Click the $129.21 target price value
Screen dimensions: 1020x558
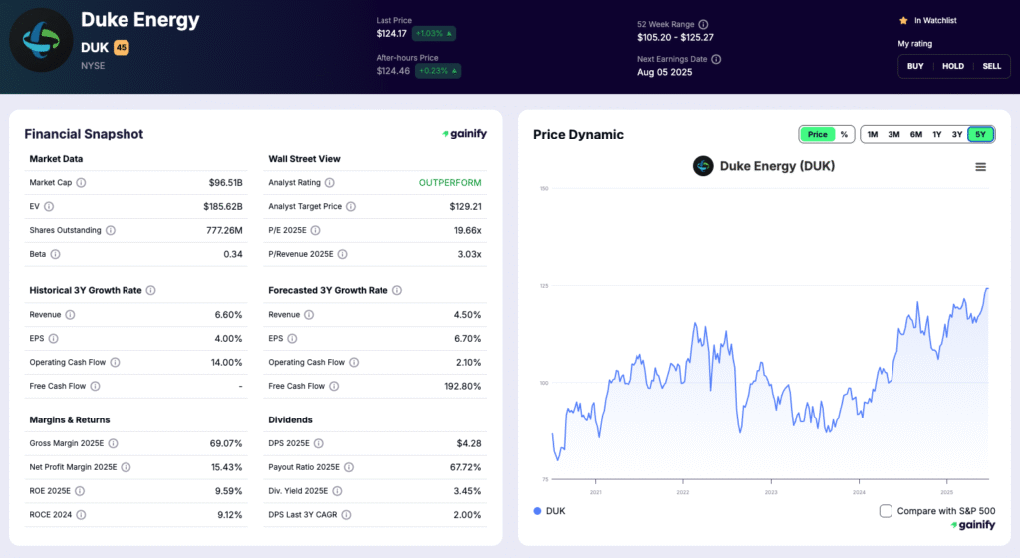pyautogui.click(x=466, y=207)
